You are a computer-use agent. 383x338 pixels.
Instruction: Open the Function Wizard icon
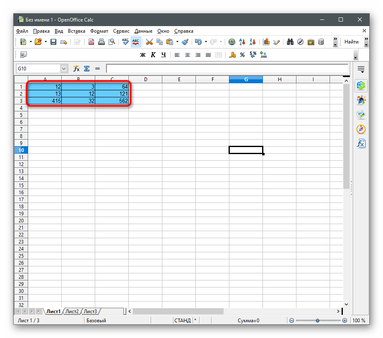coord(76,69)
